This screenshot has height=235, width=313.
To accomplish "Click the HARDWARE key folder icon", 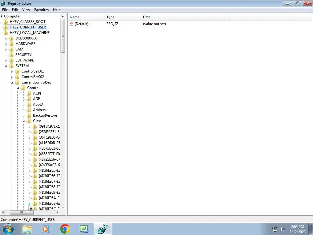I will 12,43.
